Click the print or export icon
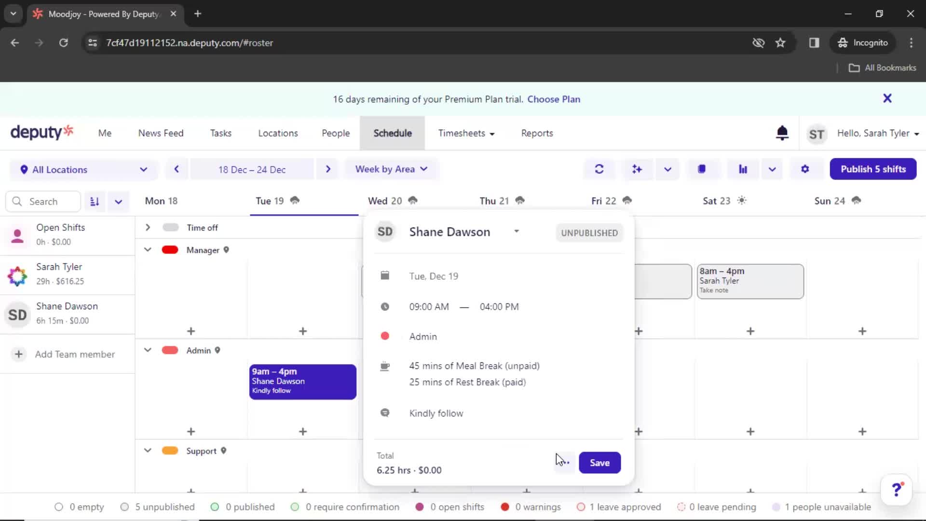Viewport: 926px width, 521px height. 702,169
